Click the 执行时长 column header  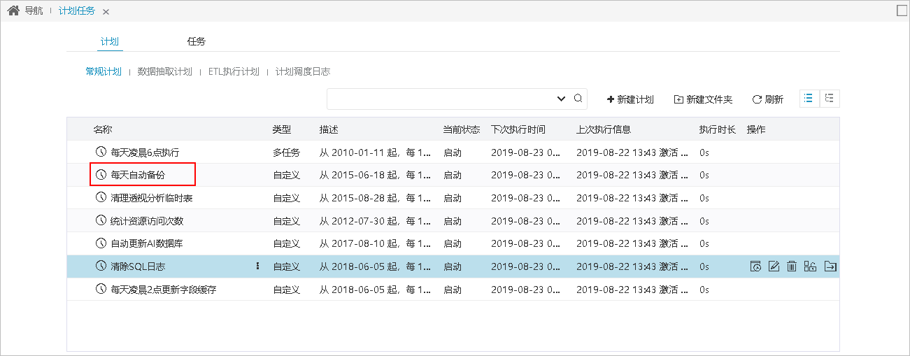tap(718, 129)
